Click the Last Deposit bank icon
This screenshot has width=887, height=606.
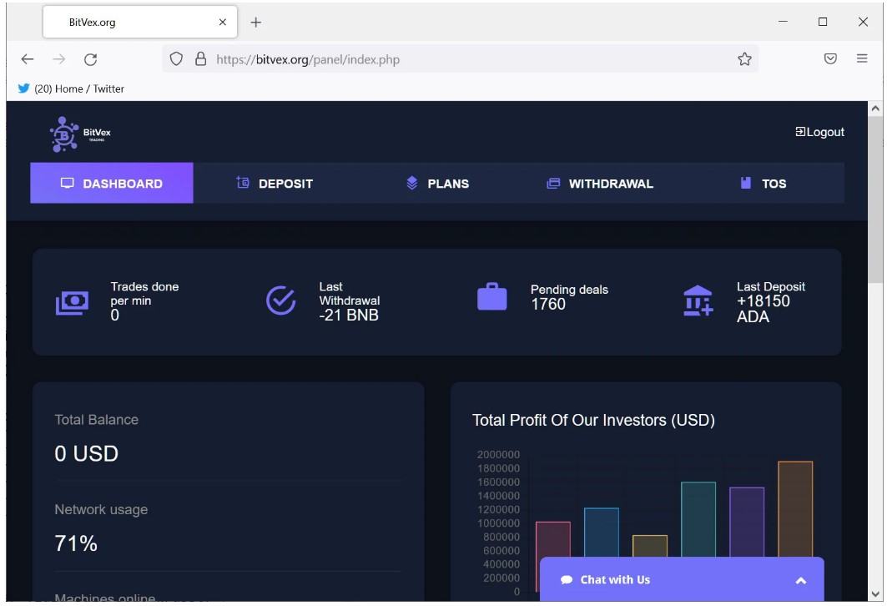point(698,301)
